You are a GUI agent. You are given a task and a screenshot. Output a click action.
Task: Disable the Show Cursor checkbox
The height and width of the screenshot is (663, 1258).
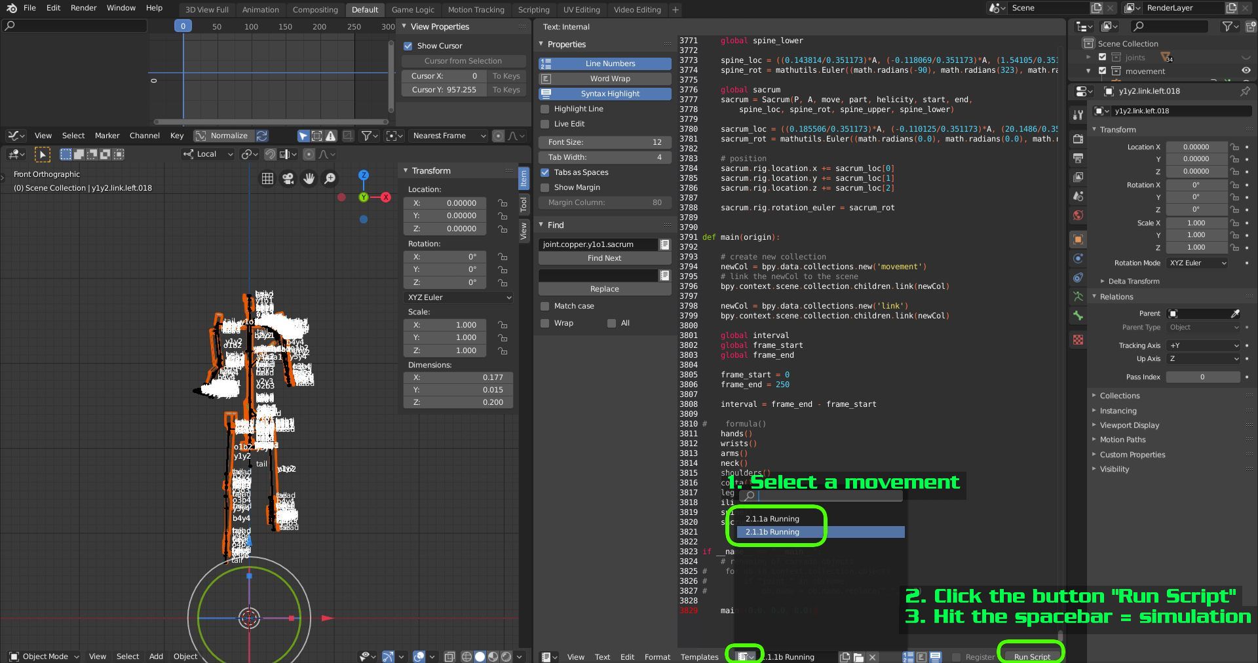(x=408, y=46)
